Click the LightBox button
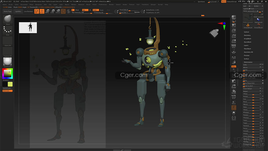268x151 pixels. click(18, 11)
